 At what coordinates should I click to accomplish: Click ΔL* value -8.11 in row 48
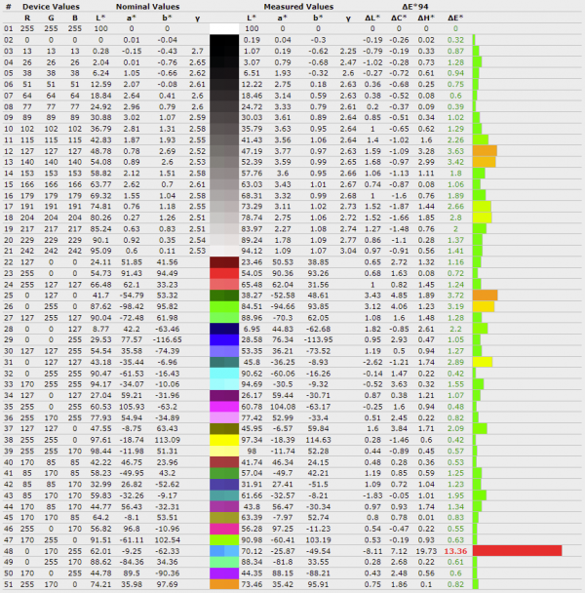pos(372,551)
